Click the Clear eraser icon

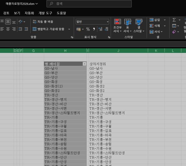(174, 32)
